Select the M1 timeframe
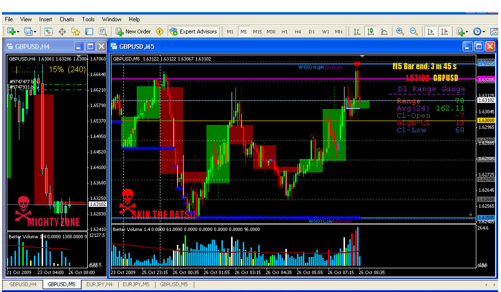This screenshot has height=292, width=501. click(230, 31)
